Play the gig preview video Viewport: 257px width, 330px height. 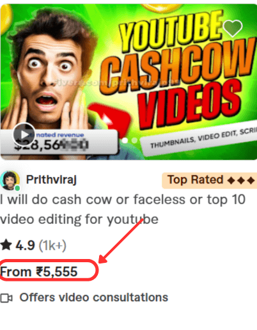tap(24, 134)
